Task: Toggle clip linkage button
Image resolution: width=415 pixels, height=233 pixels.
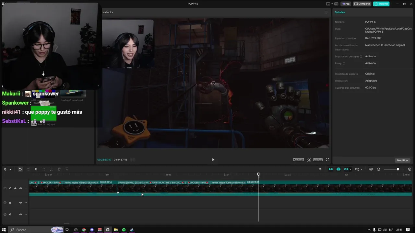Action: (x=346, y=169)
